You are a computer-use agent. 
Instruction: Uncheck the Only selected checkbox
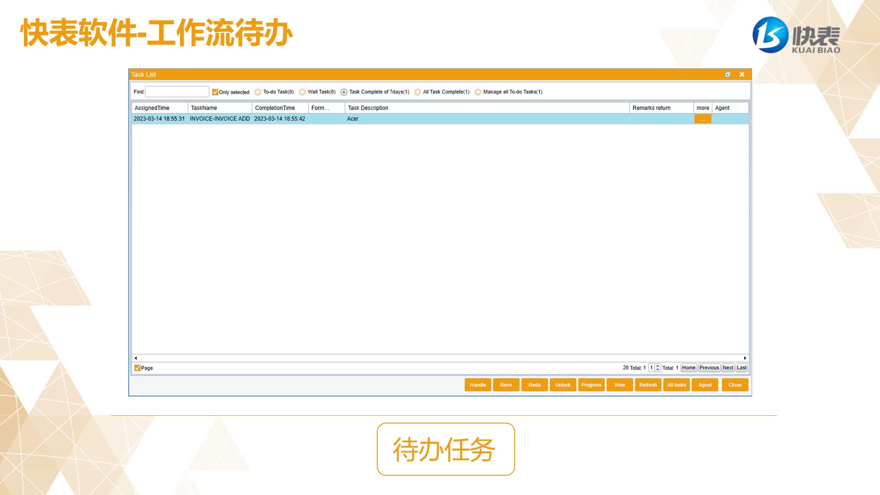click(x=215, y=92)
